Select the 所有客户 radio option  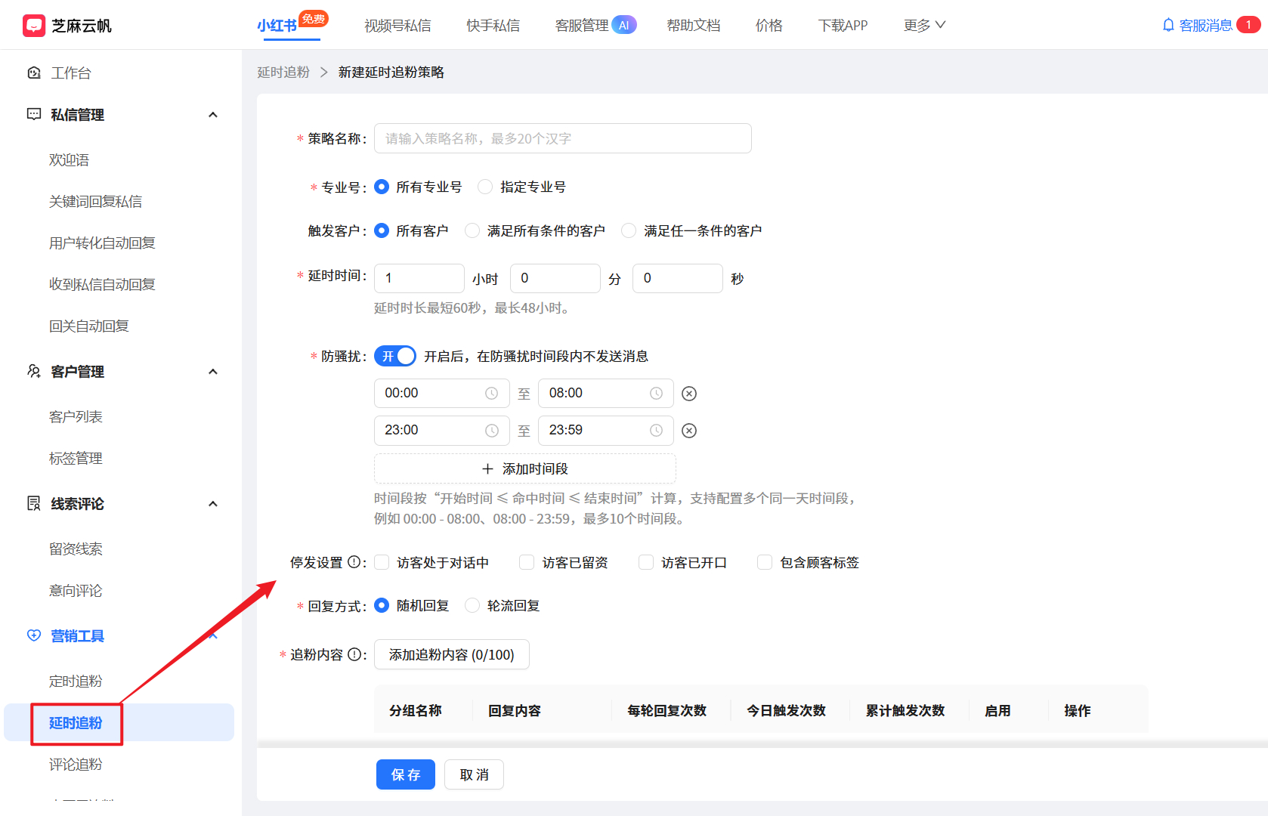click(382, 230)
